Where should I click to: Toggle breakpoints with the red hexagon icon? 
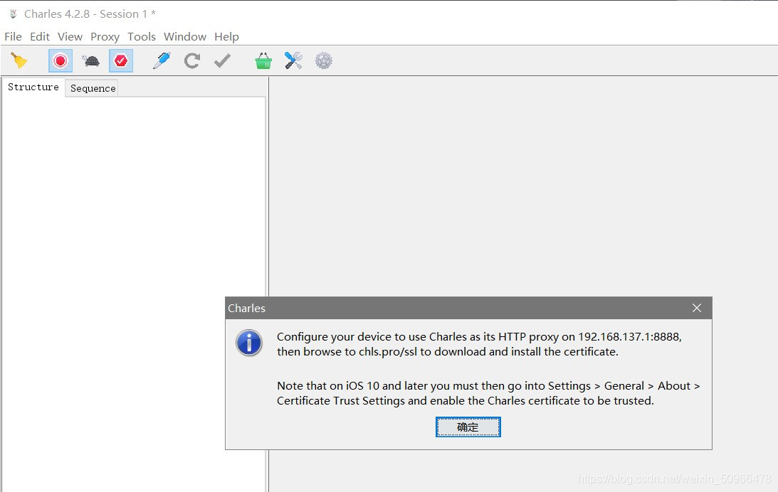[121, 61]
